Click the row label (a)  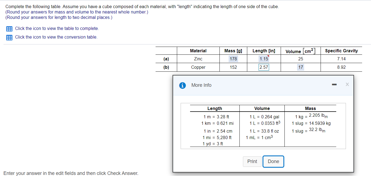click(x=166, y=59)
